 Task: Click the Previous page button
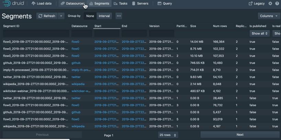[x=42, y=135]
